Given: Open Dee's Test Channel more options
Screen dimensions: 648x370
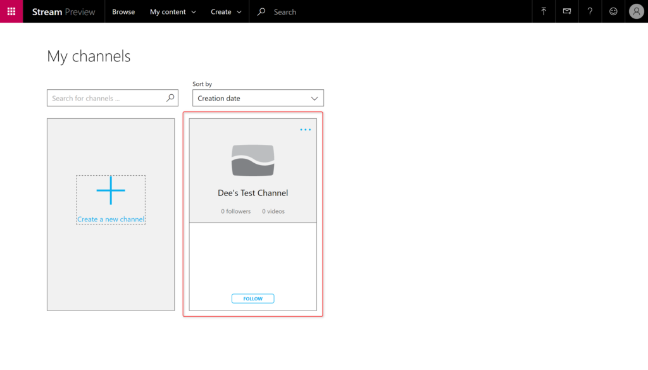Looking at the screenshot, I should click(306, 130).
